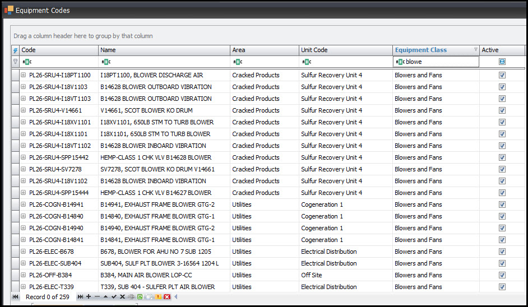Sort by Equipment Class column header
528x307 pixels.
tap(436, 50)
